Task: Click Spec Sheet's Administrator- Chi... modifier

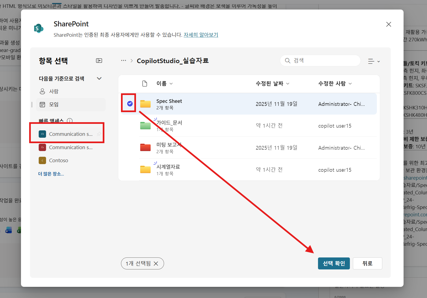Action: tap(341, 104)
